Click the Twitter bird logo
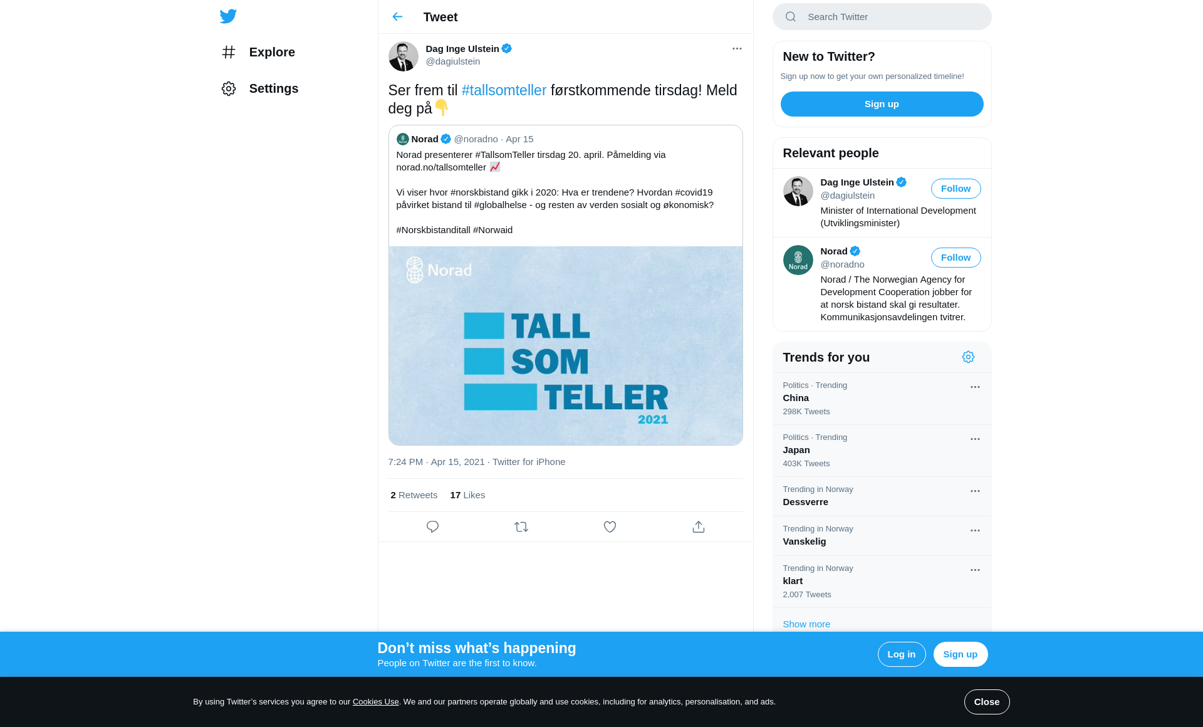The image size is (1203, 727). (228, 16)
